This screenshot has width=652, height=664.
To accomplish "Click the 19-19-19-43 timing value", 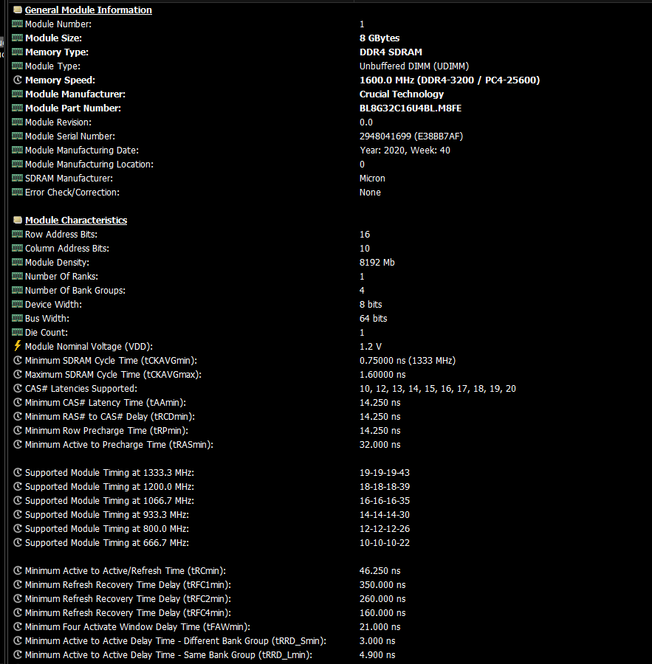I will 385,473.
